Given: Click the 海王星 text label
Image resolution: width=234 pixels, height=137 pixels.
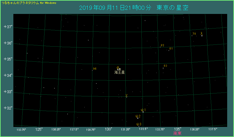Looking at the screenshot, I should click(119, 72).
